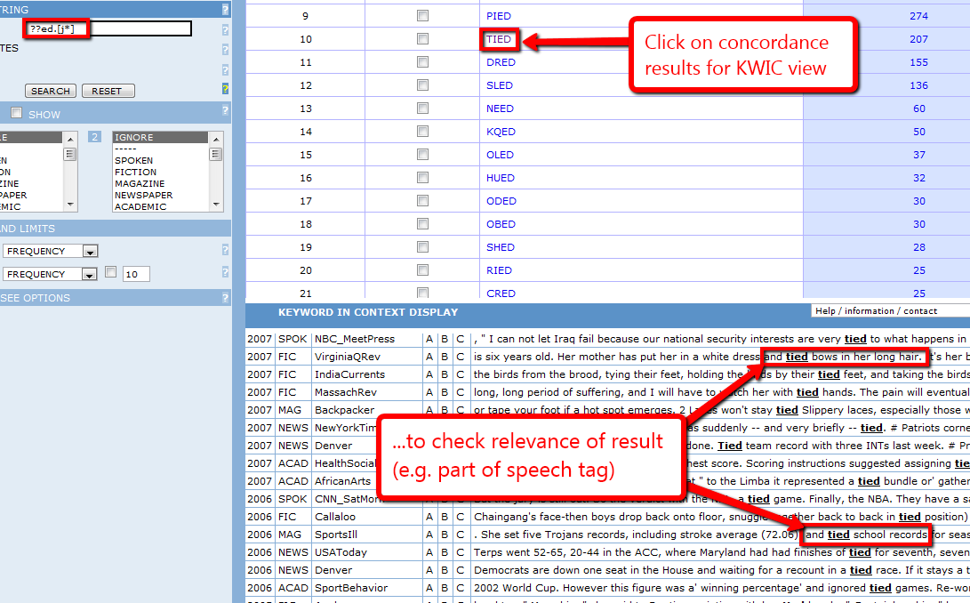Tick checkbox in SHED row
This screenshot has height=603, width=970.
point(422,247)
